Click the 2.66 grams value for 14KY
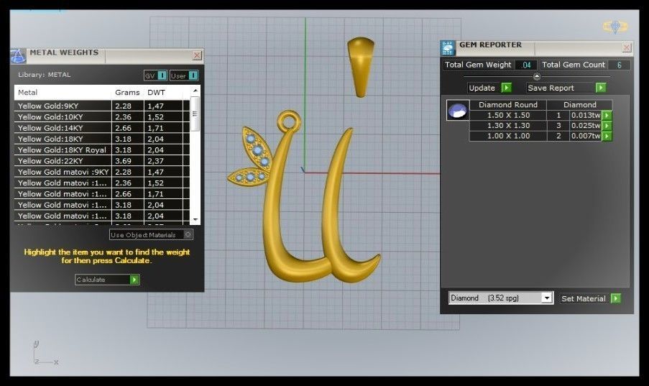This screenshot has height=386, width=649. coord(124,128)
